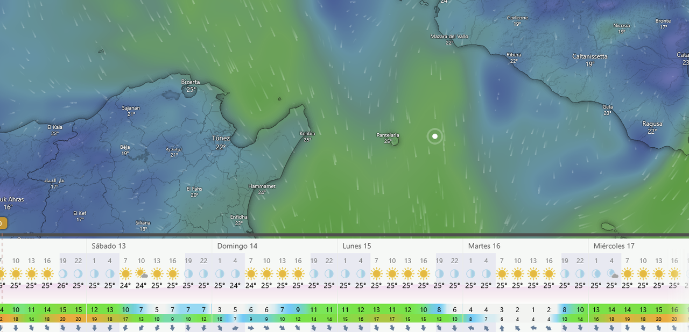
Task: Click moon icon at Martes 16, 19h
Action: [565, 273]
